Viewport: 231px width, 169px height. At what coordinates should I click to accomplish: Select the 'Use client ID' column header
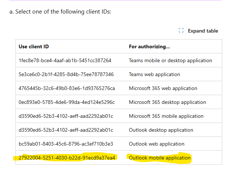click(34, 46)
